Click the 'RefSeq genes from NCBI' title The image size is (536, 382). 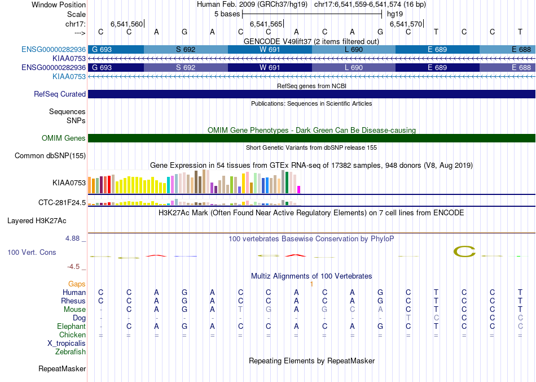311,86
